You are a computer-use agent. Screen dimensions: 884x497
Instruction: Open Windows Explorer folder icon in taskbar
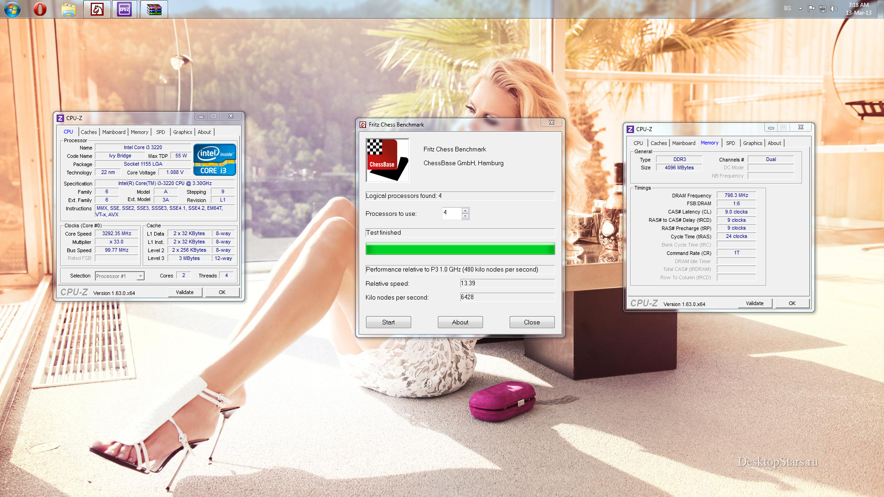69,9
